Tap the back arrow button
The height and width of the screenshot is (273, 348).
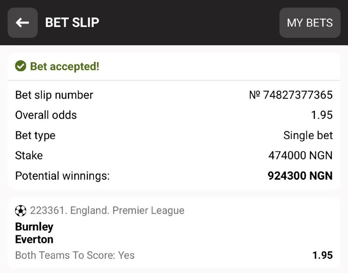click(23, 23)
